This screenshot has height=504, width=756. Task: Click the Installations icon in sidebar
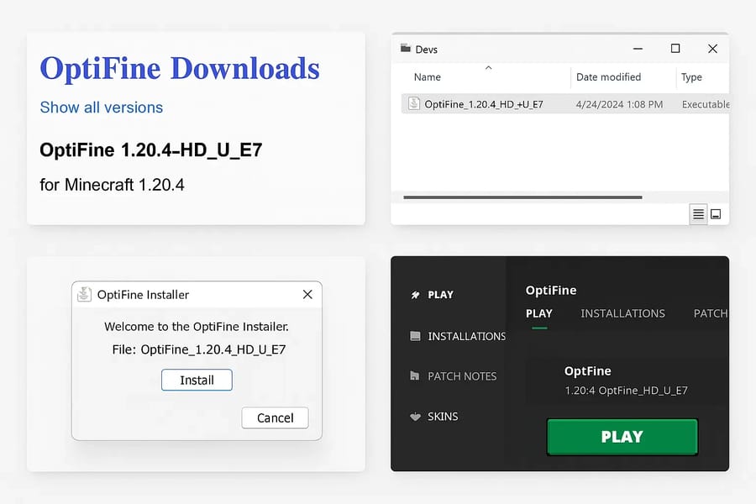[x=415, y=336]
